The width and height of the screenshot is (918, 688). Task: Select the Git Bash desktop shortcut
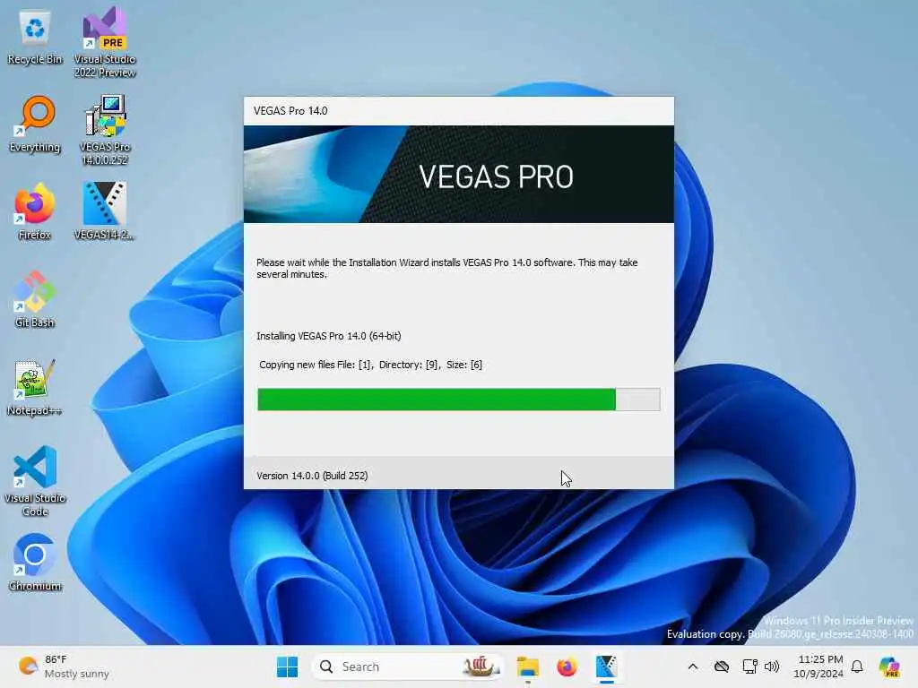pyautogui.click(x=35, y=299)
